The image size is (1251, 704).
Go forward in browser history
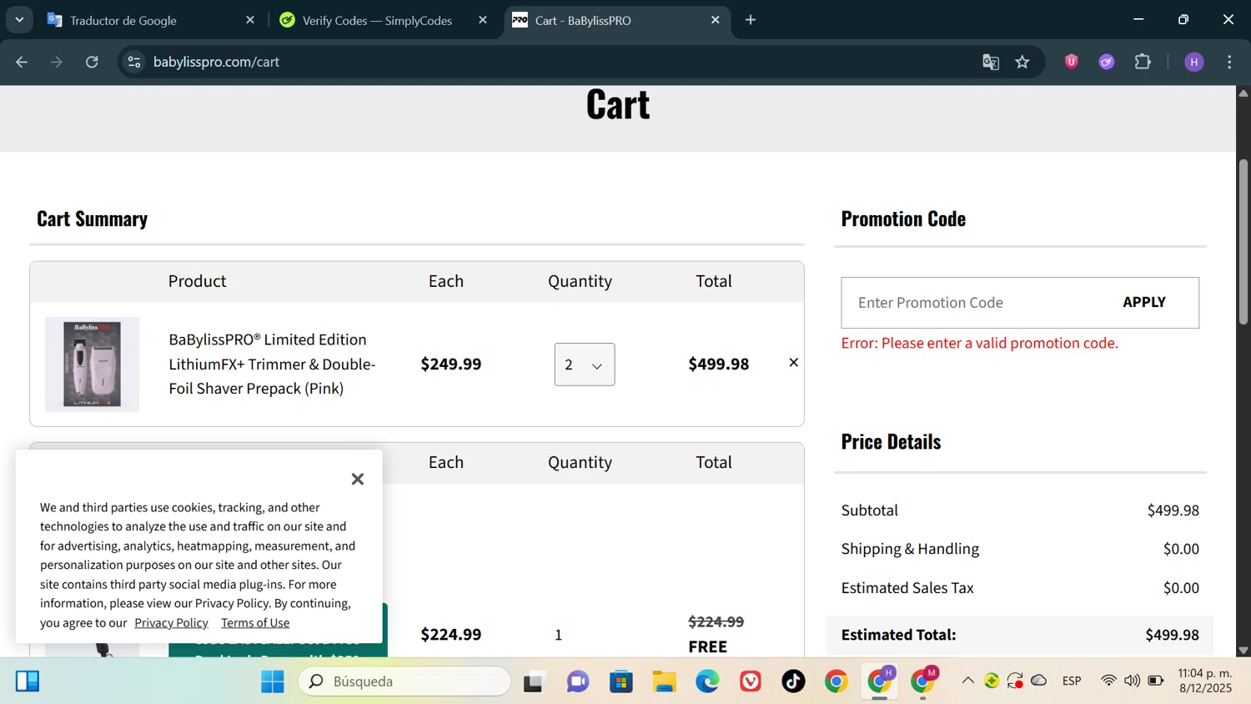(x=57, y=62)
